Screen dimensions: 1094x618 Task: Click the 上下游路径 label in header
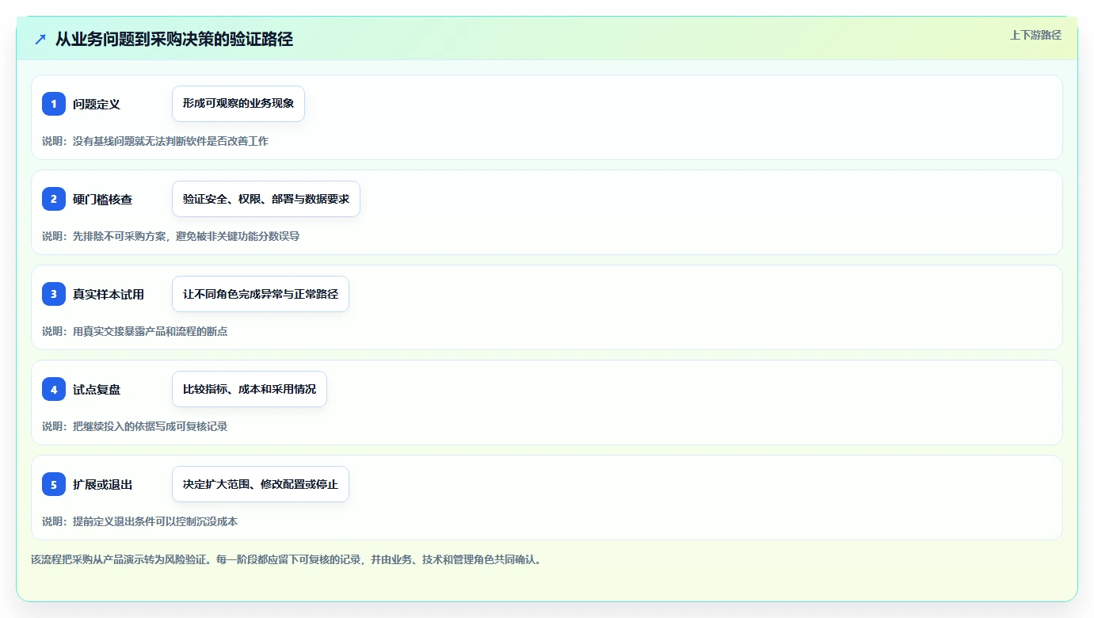pyautogui.click(x=1035, y=35)
